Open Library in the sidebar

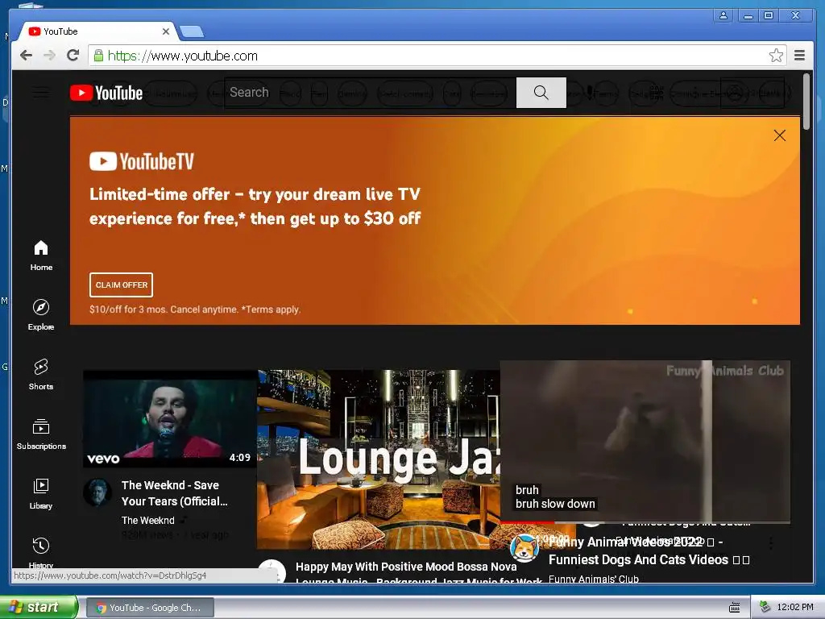41,494
